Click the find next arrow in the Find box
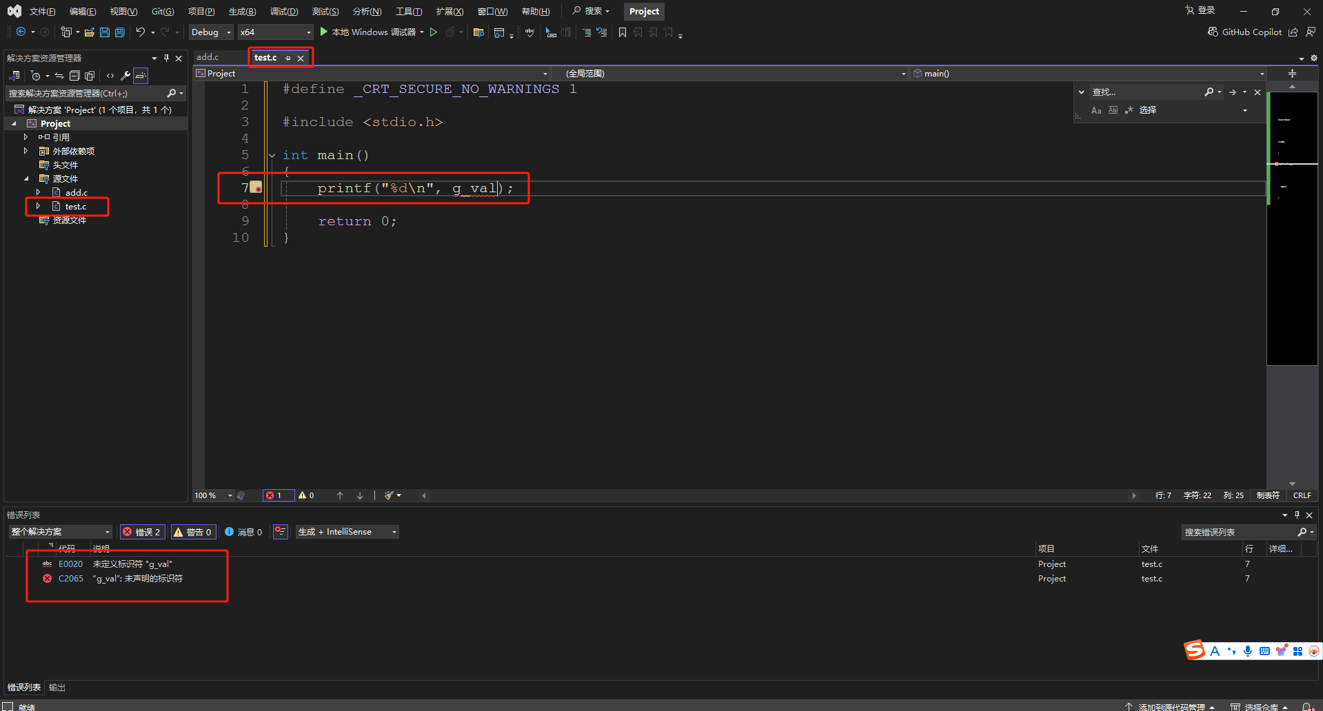Viewport: 1323px width, 711px height. point(1233,92)
